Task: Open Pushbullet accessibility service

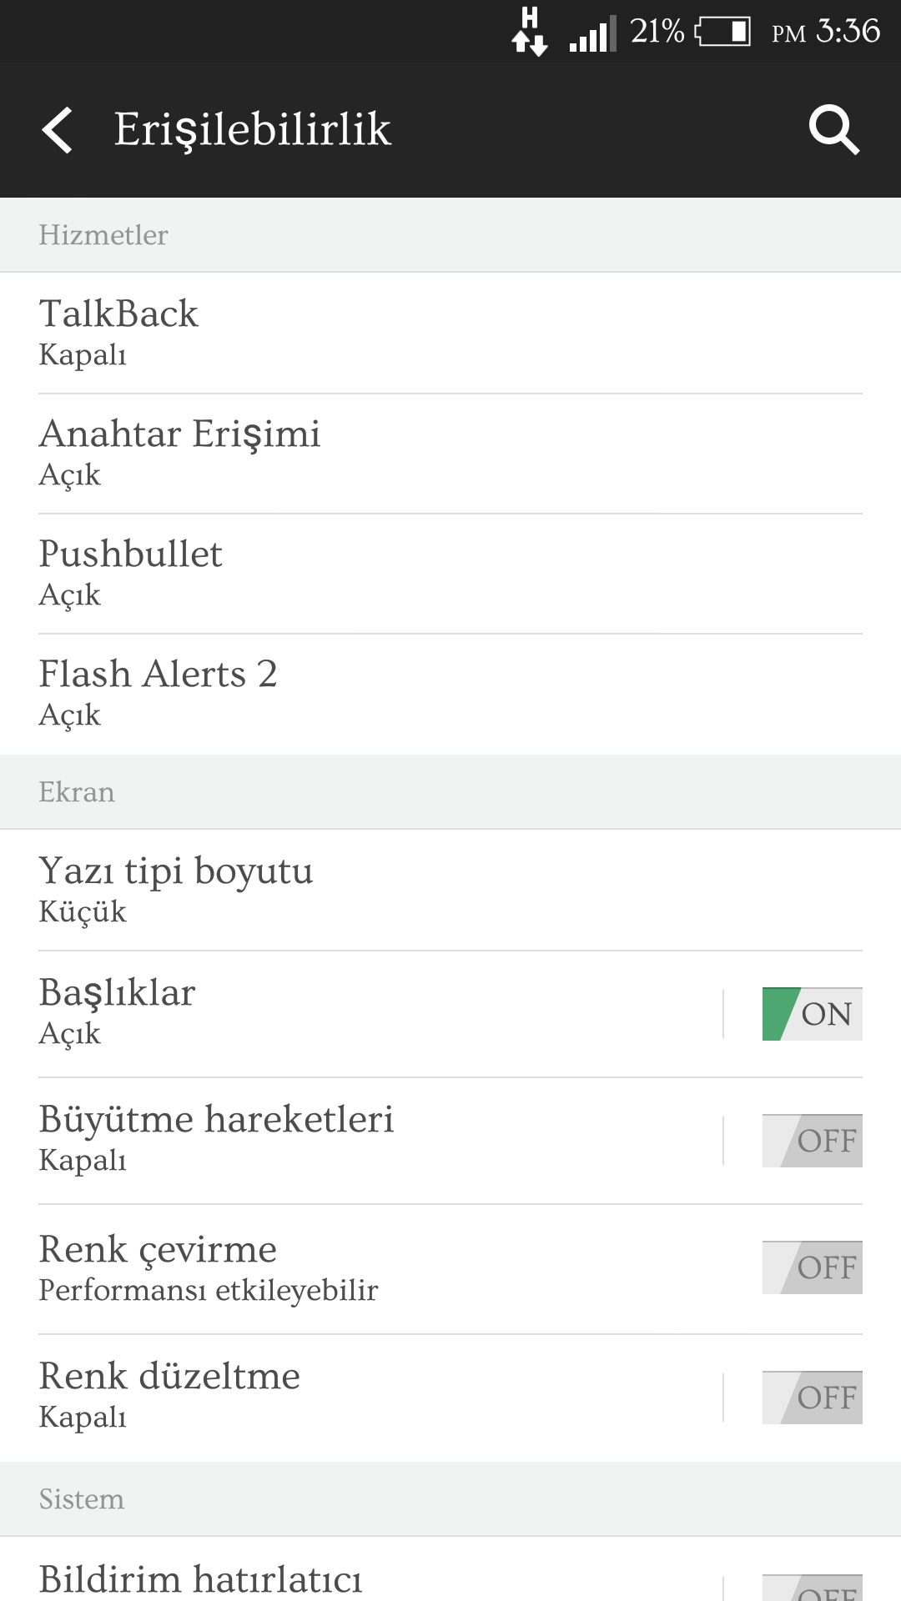Action: (x=450, y=574)
